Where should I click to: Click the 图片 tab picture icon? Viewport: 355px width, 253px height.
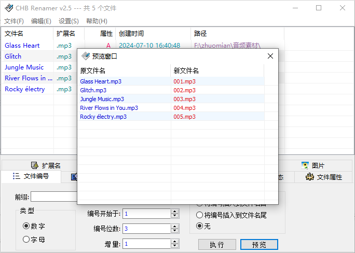click(305, 165)
